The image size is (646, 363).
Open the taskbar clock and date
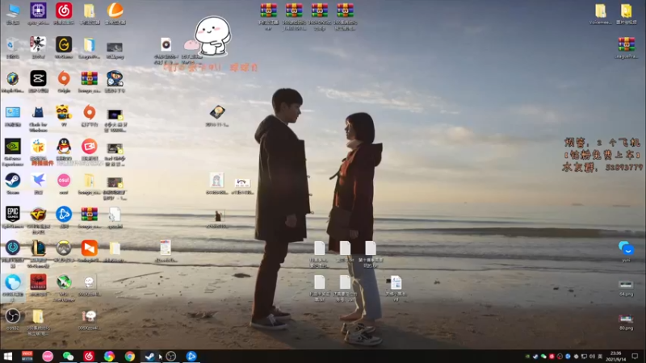616,356
